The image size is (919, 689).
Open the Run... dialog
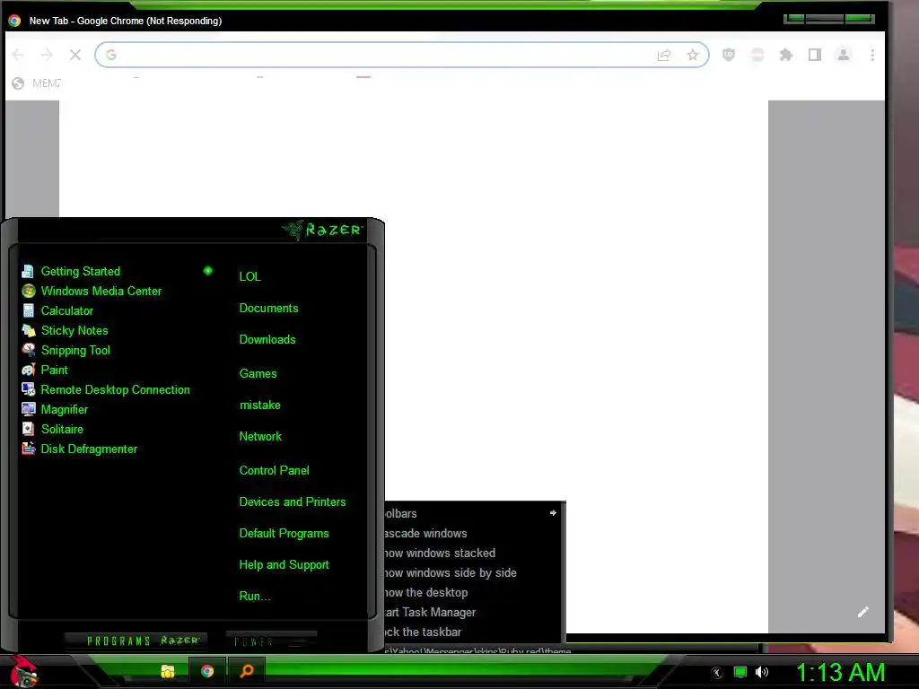click(255, 597)
